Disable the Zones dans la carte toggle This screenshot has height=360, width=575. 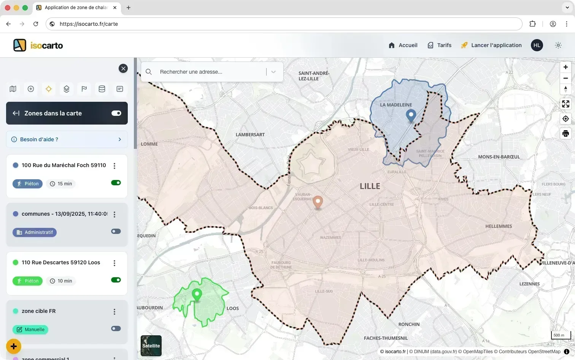click(x=116, y=113)
